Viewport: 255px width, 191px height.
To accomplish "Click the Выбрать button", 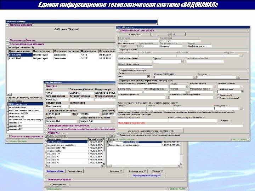I will click(225, 121).
